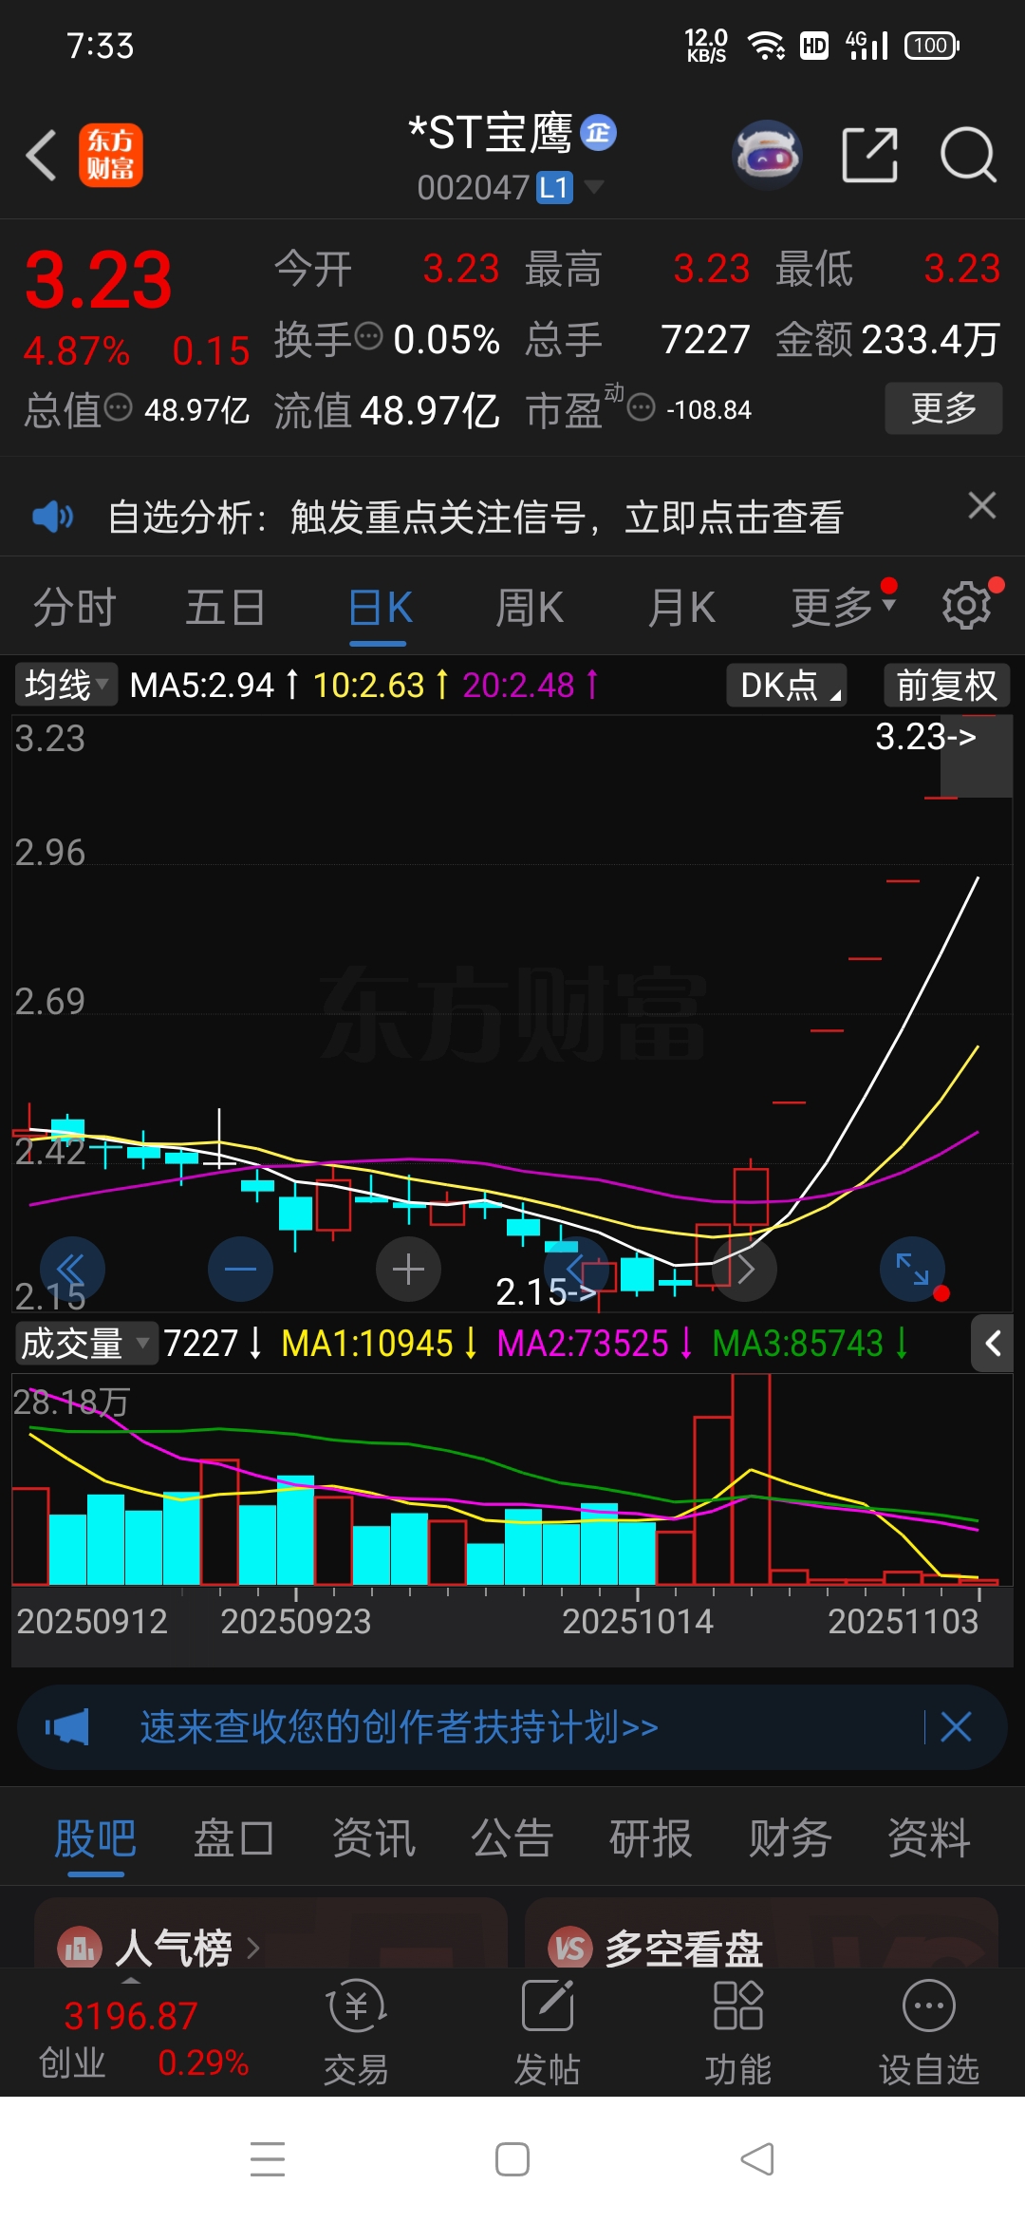
Task: Tap the Android home button
Action: point(512,2159)
